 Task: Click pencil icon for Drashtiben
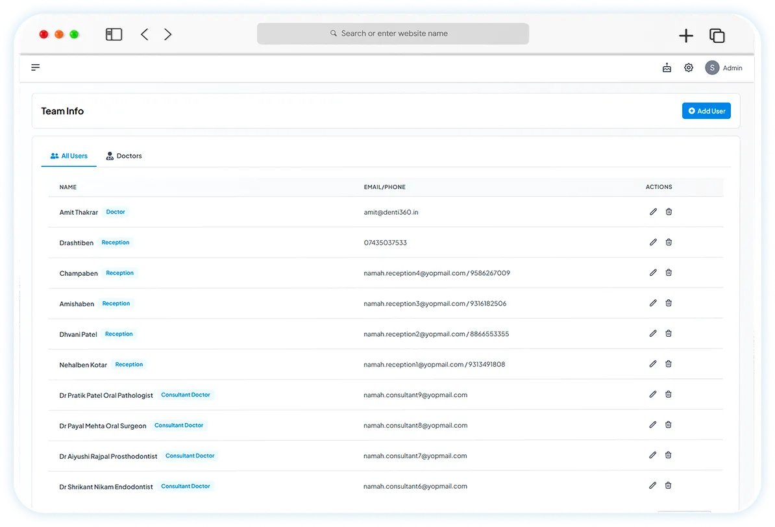[653, 242]
